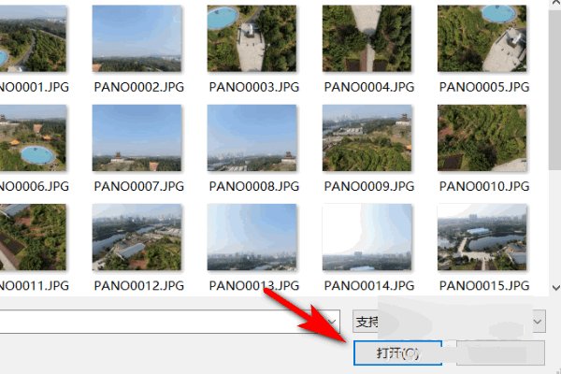Select the PANO0005.JPG thumbnail

482,38
